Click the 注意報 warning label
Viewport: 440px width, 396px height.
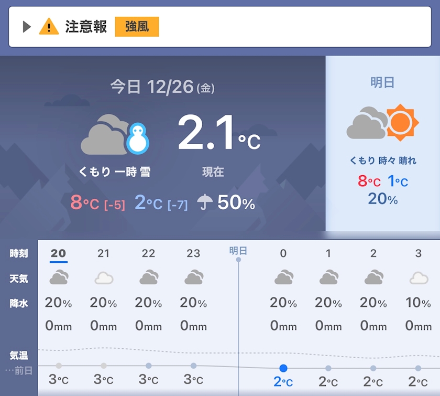(x=86, y=27)
